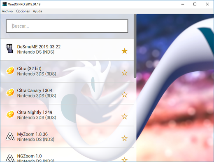Click the DeSmuME emulator icon
This screenshot has width=214, height=162.
coord(9,49)
